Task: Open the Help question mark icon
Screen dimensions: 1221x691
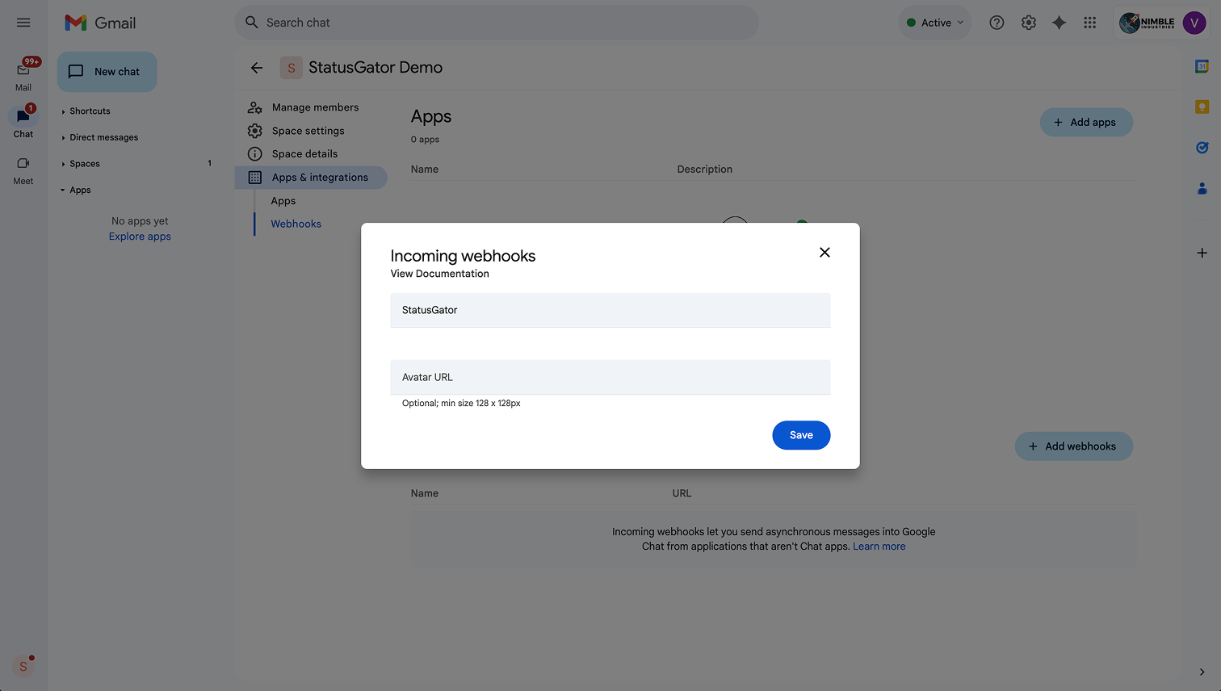Action: click(x=997, y=23)
